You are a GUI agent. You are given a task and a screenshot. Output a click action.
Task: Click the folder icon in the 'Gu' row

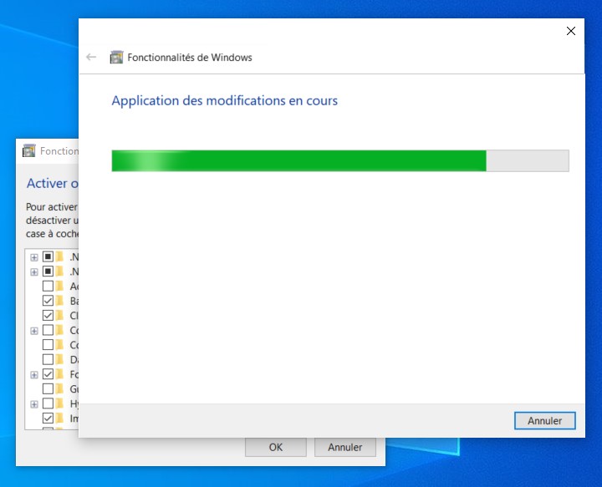(x=59, y=388)
